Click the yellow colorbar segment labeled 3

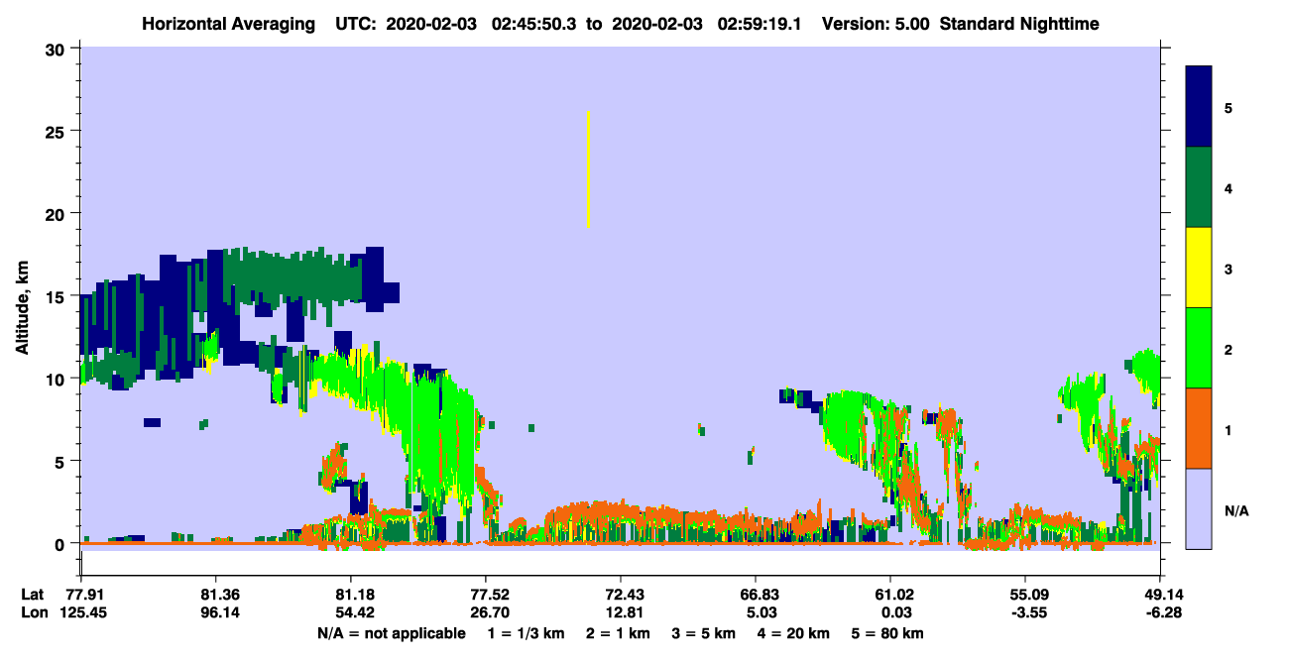1199,267
